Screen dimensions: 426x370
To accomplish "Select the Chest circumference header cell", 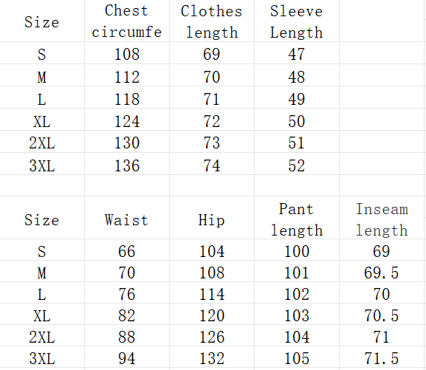I will 127,21.
